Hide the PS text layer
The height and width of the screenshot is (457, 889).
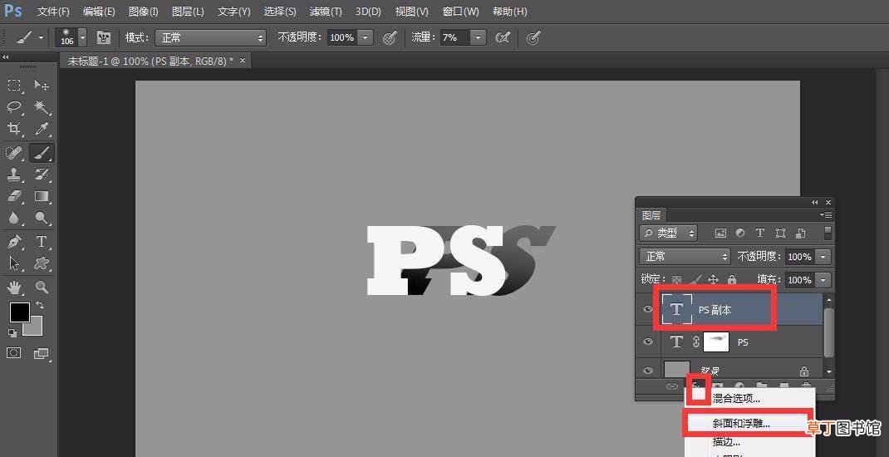(x=648, y=342)
